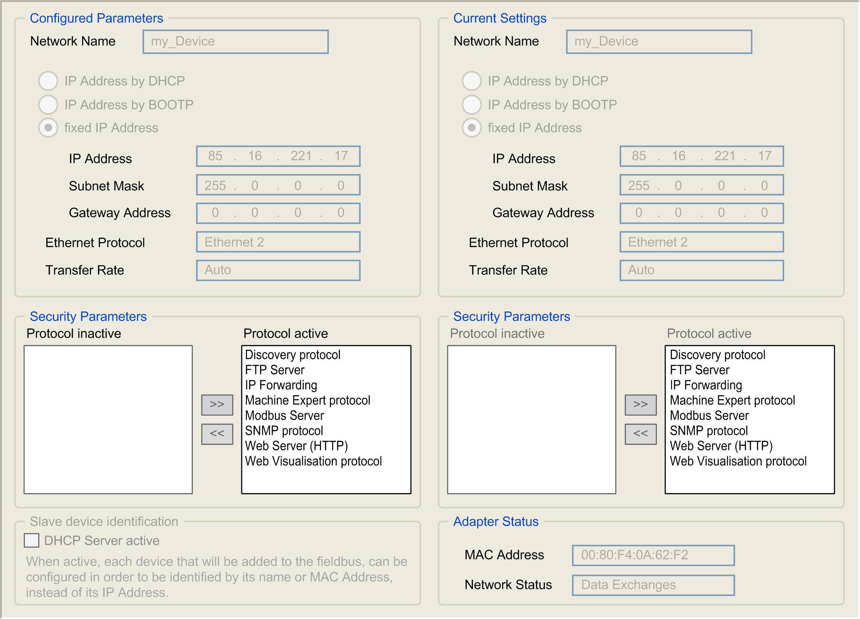
Task: Click the current Gateway Address field
Action: [702, 213]
